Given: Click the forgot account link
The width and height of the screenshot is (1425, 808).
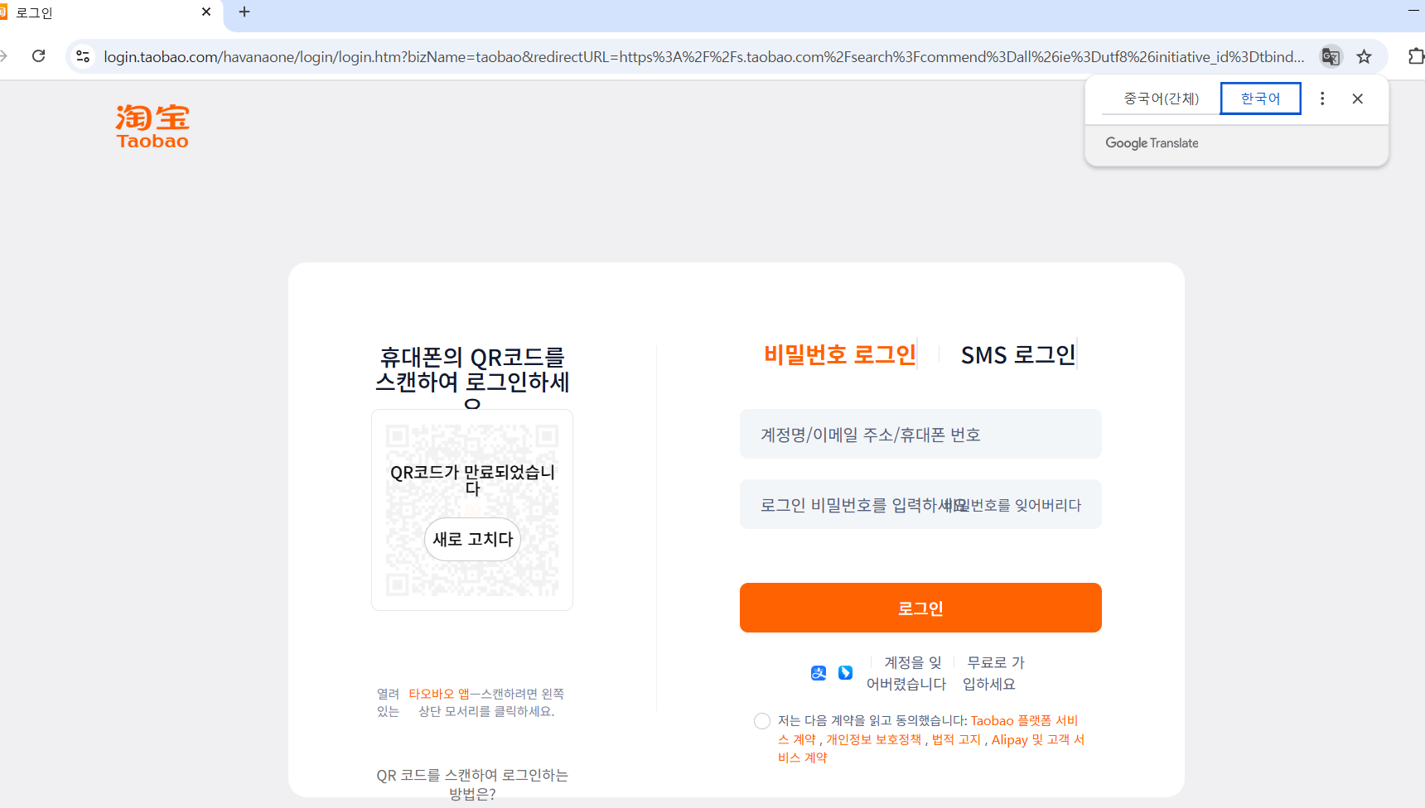Looking at the screenshot, I should 906,673.
